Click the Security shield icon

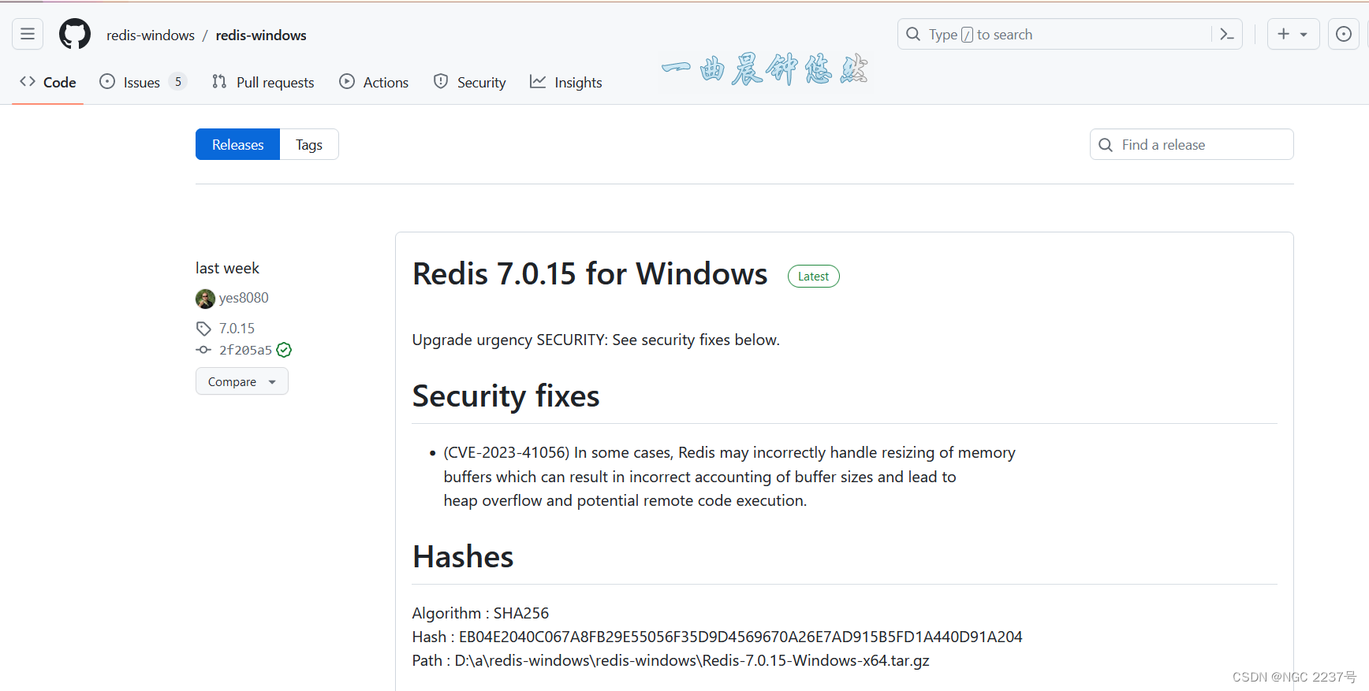pyautogui.click(x=441, y=81)
